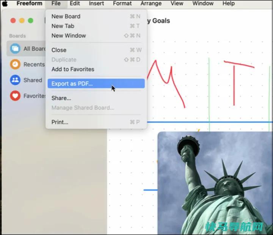Select the Recents label in sidebar
273x235 pixels.
(x=34, y=64)
